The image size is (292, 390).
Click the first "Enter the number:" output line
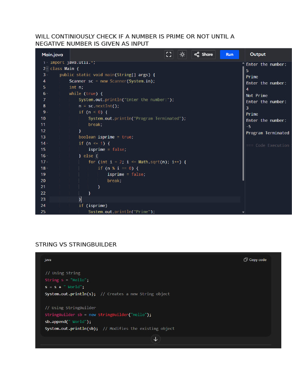266,64
